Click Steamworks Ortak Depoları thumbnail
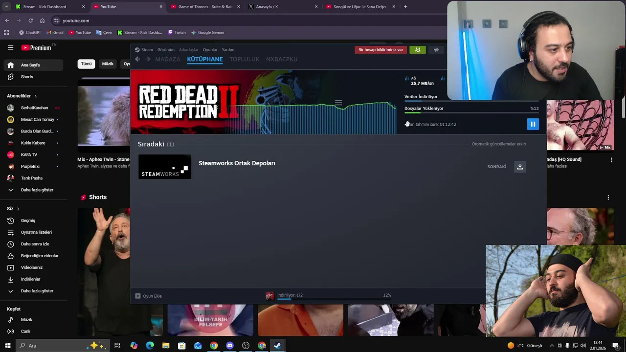626x352 pixels. coord(165,167)
